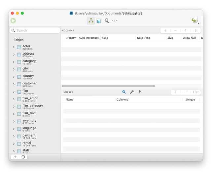Open the export dropdown arrow
The width and height of the screenshot is (211, 174).
click(198, 23)
